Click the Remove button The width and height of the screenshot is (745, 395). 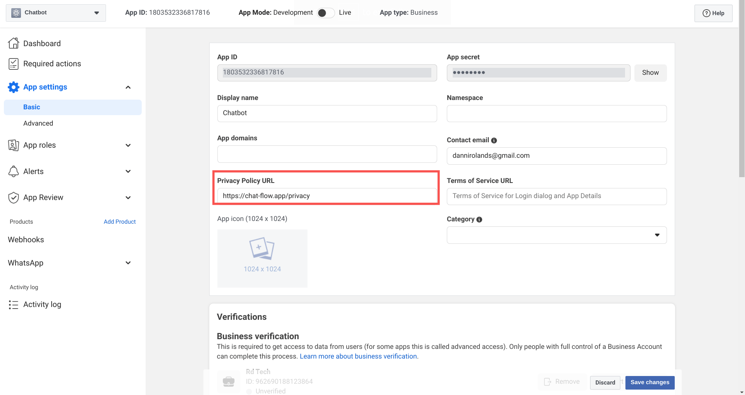point(562,382)
